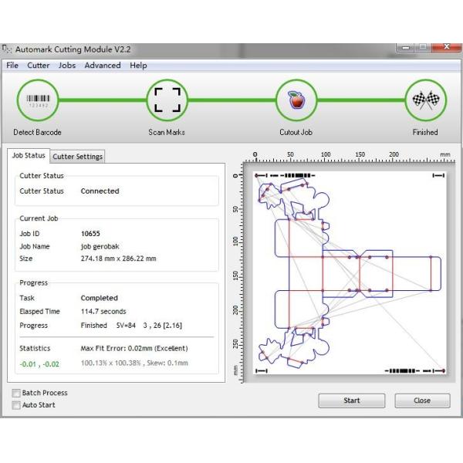
Task: Click the Cutout Job apple icon
Action: (296, 100)
